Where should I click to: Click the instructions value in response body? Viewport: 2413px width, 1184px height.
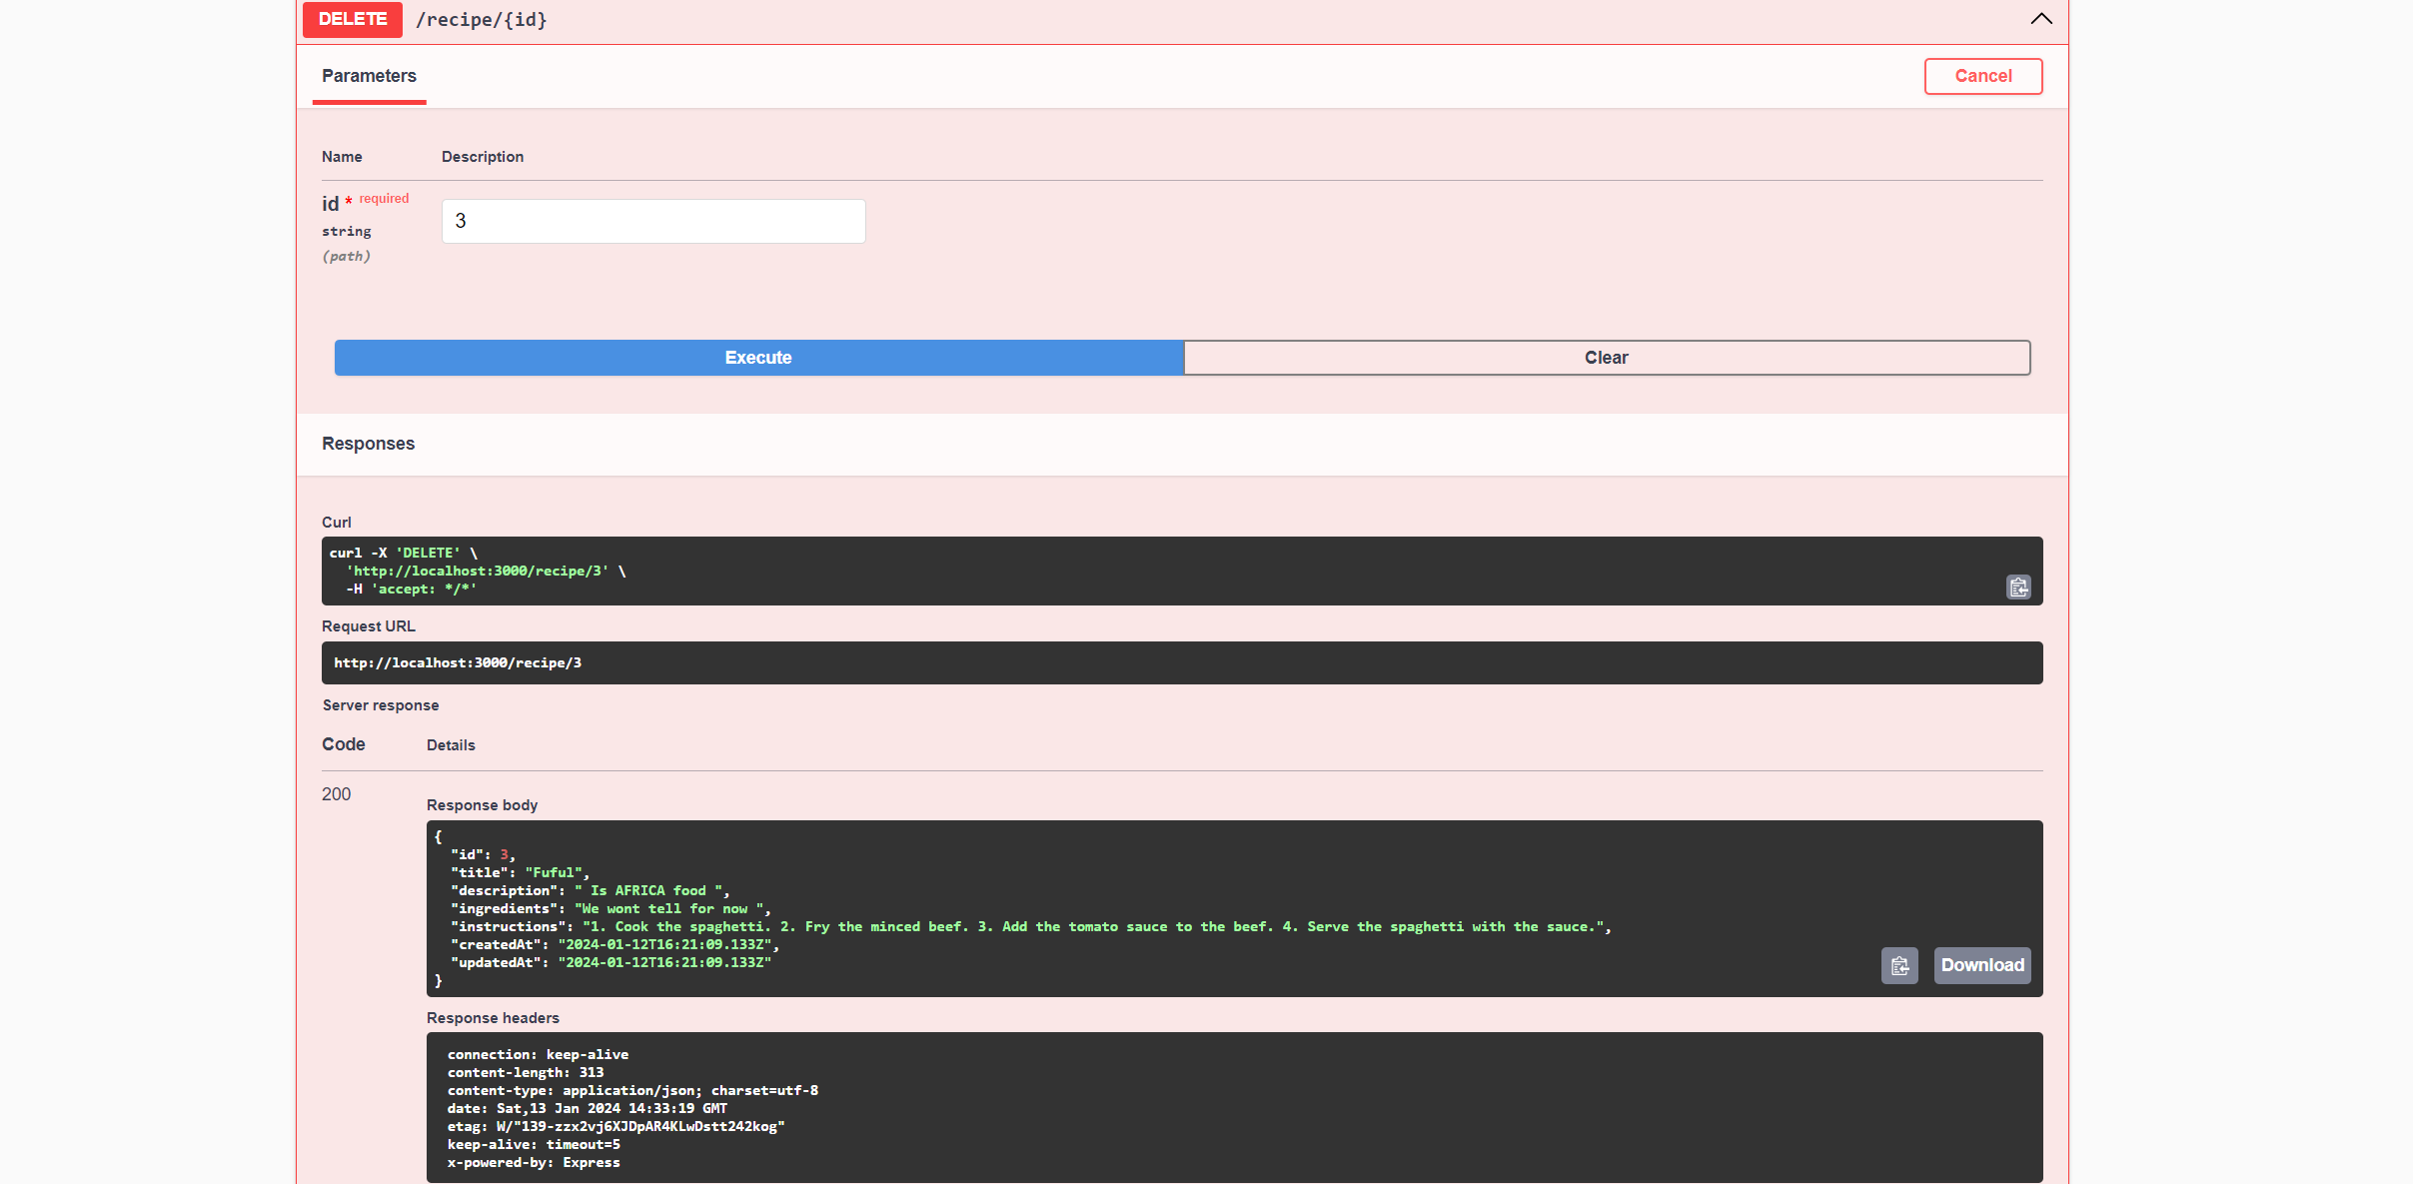tap(1094, 927)
